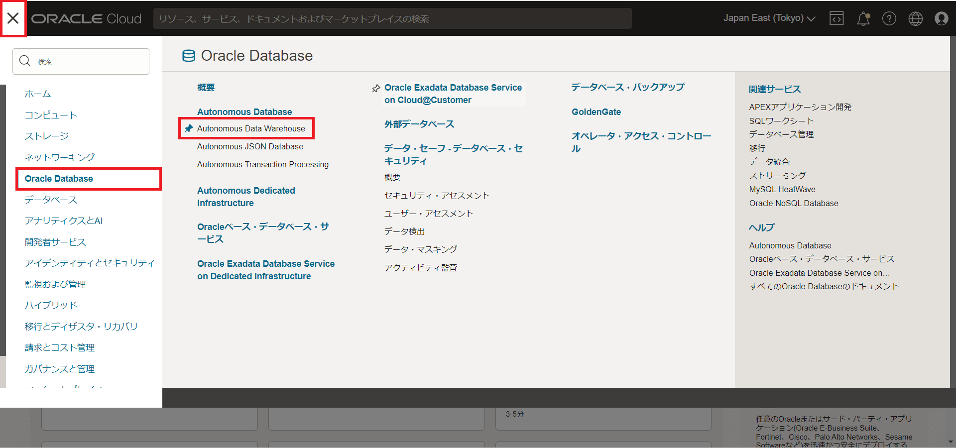The width and height of the screenshot is (956, 448).
Task: Open the notifications bell
Action: click(863, 18)
